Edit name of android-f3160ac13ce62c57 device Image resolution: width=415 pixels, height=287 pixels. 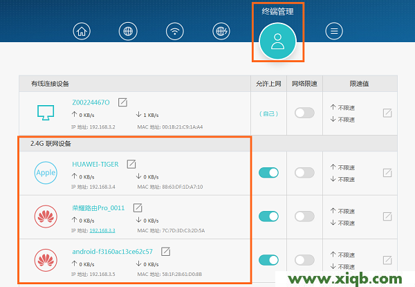[165, 251]
